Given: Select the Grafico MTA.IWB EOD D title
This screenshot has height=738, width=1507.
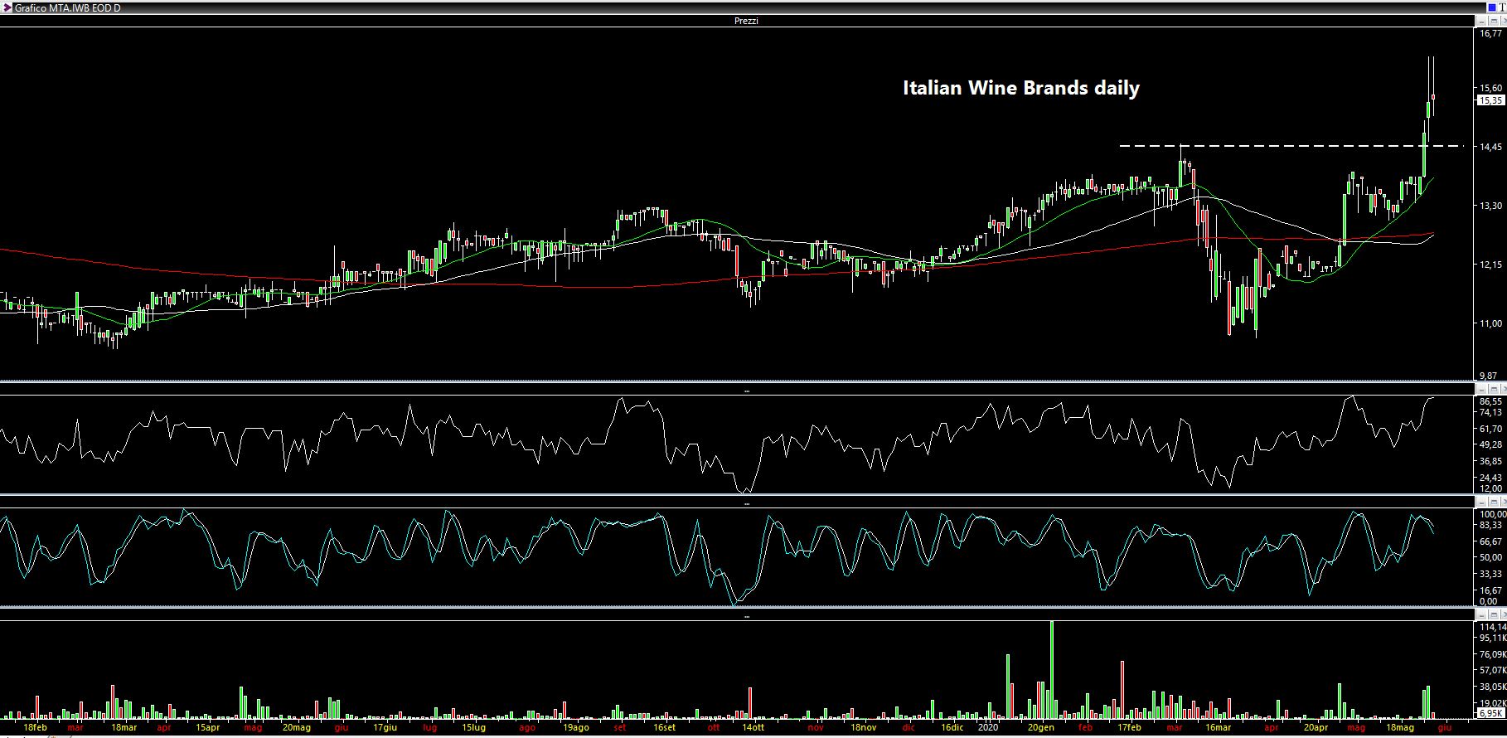Looking at the screenshot, I should click(x=68, y=7).
